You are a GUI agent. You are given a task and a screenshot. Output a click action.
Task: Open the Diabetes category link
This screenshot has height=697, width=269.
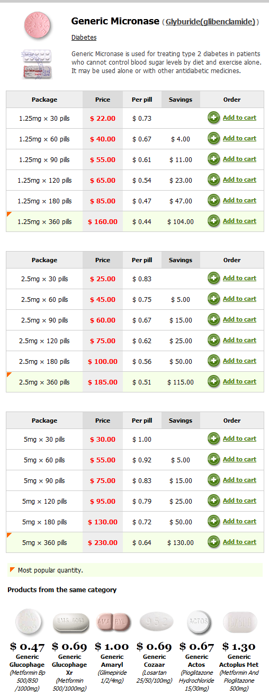(84, 38)
